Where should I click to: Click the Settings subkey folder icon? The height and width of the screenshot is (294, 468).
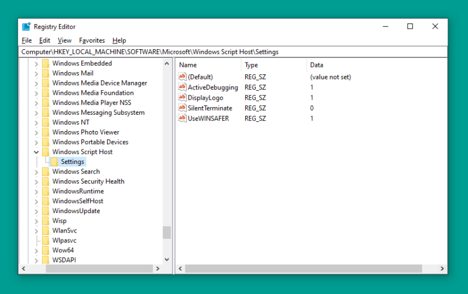point(54,162)
